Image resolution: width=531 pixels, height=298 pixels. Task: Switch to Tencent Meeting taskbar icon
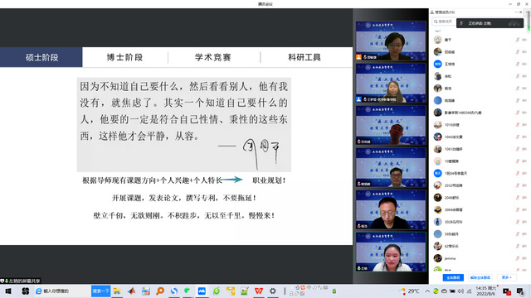coord(202,291)
